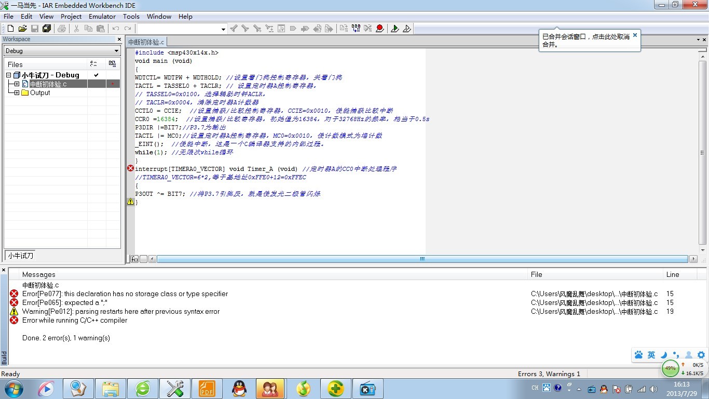Save the current file using the floppy icon

(x=35, y=29)
